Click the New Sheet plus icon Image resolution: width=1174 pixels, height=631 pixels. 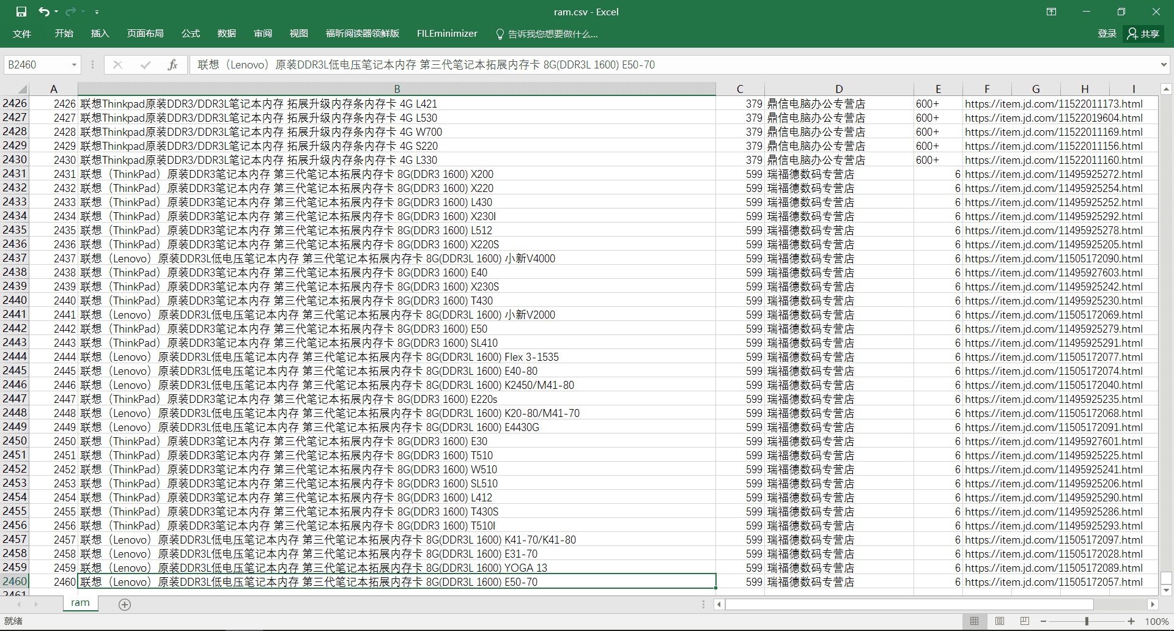click(125, 604)
